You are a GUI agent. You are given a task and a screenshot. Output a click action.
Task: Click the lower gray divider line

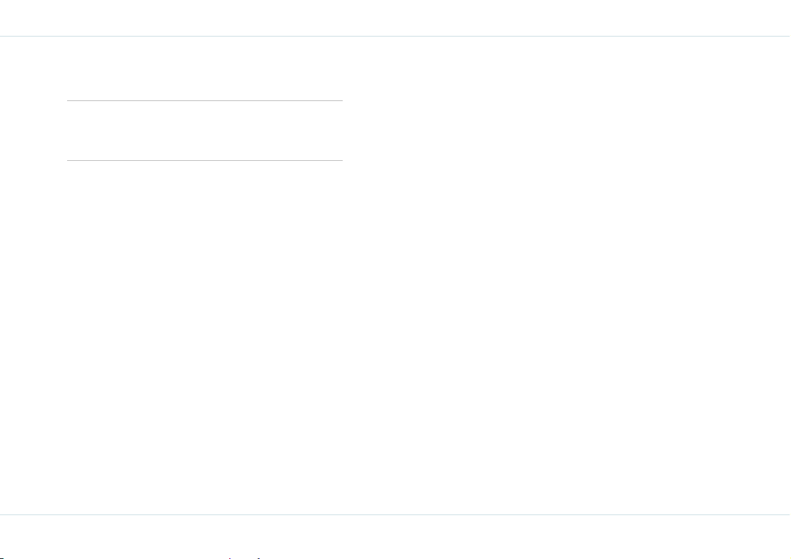[205, 161]
